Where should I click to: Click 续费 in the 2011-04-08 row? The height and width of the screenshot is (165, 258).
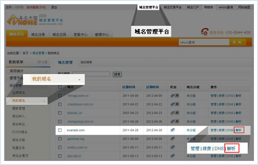click(222, 96)
